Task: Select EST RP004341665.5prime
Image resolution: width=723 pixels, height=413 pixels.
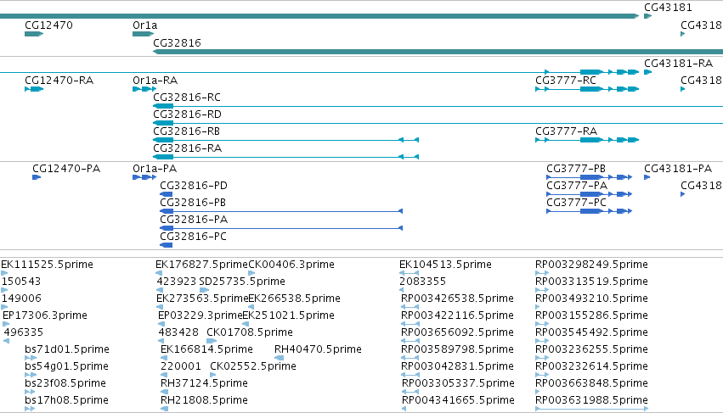Action: pos(458,400)
